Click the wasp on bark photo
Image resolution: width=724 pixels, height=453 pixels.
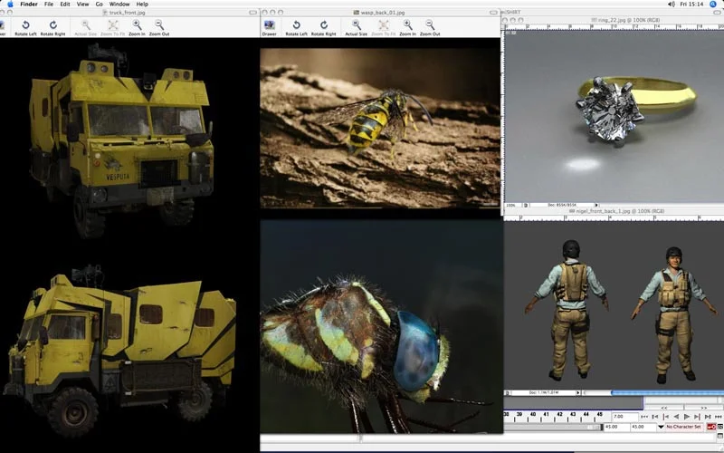[380, 128]
